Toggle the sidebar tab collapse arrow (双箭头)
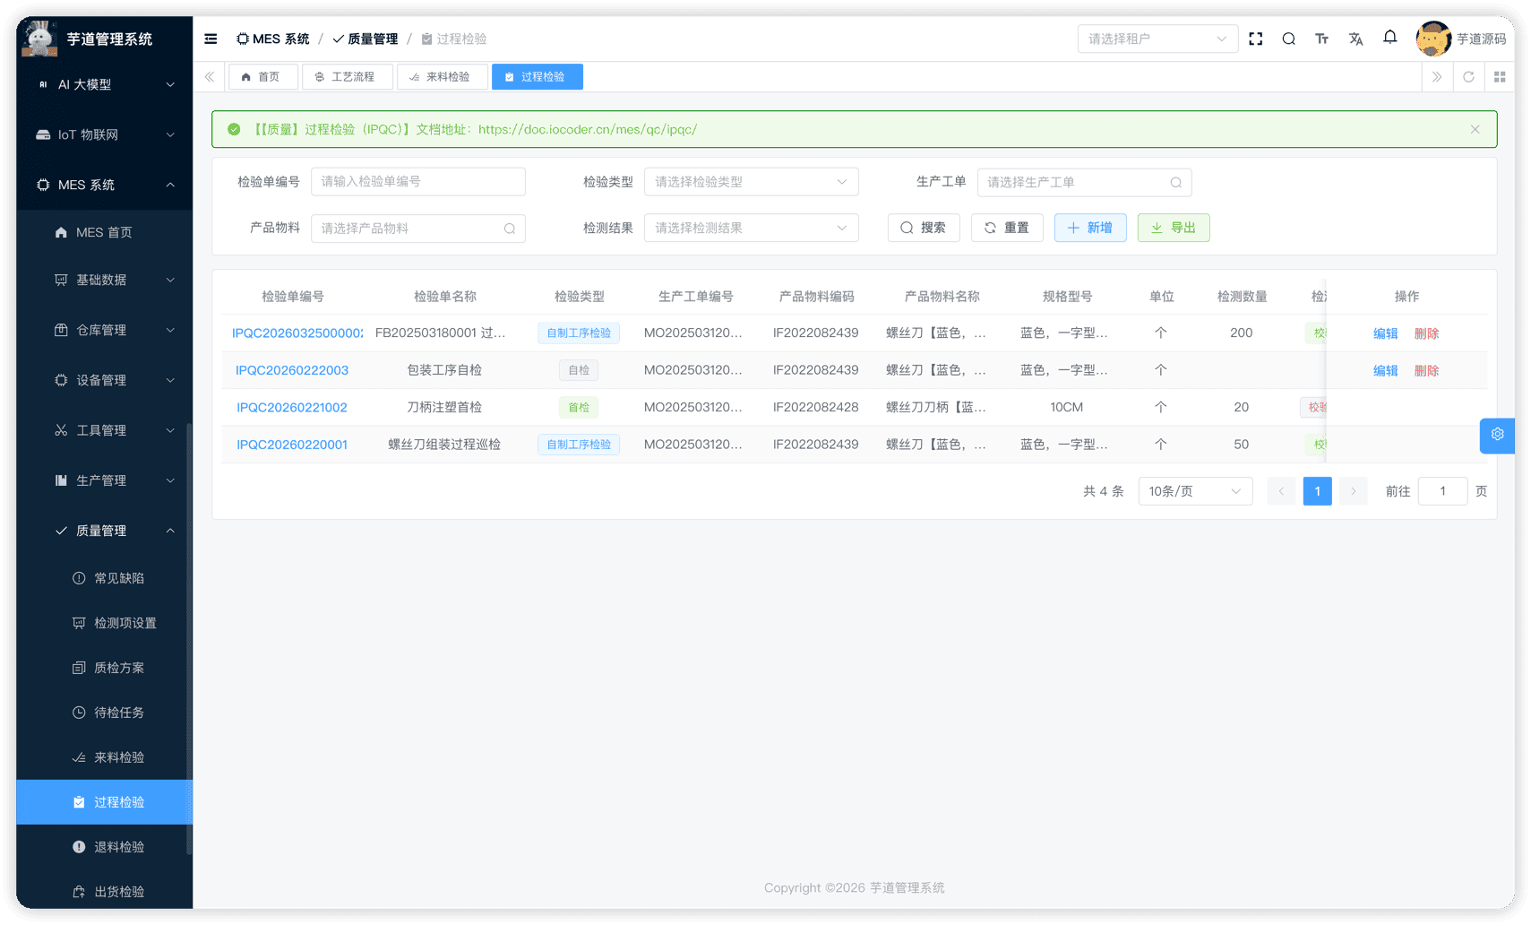 point(209,76)
